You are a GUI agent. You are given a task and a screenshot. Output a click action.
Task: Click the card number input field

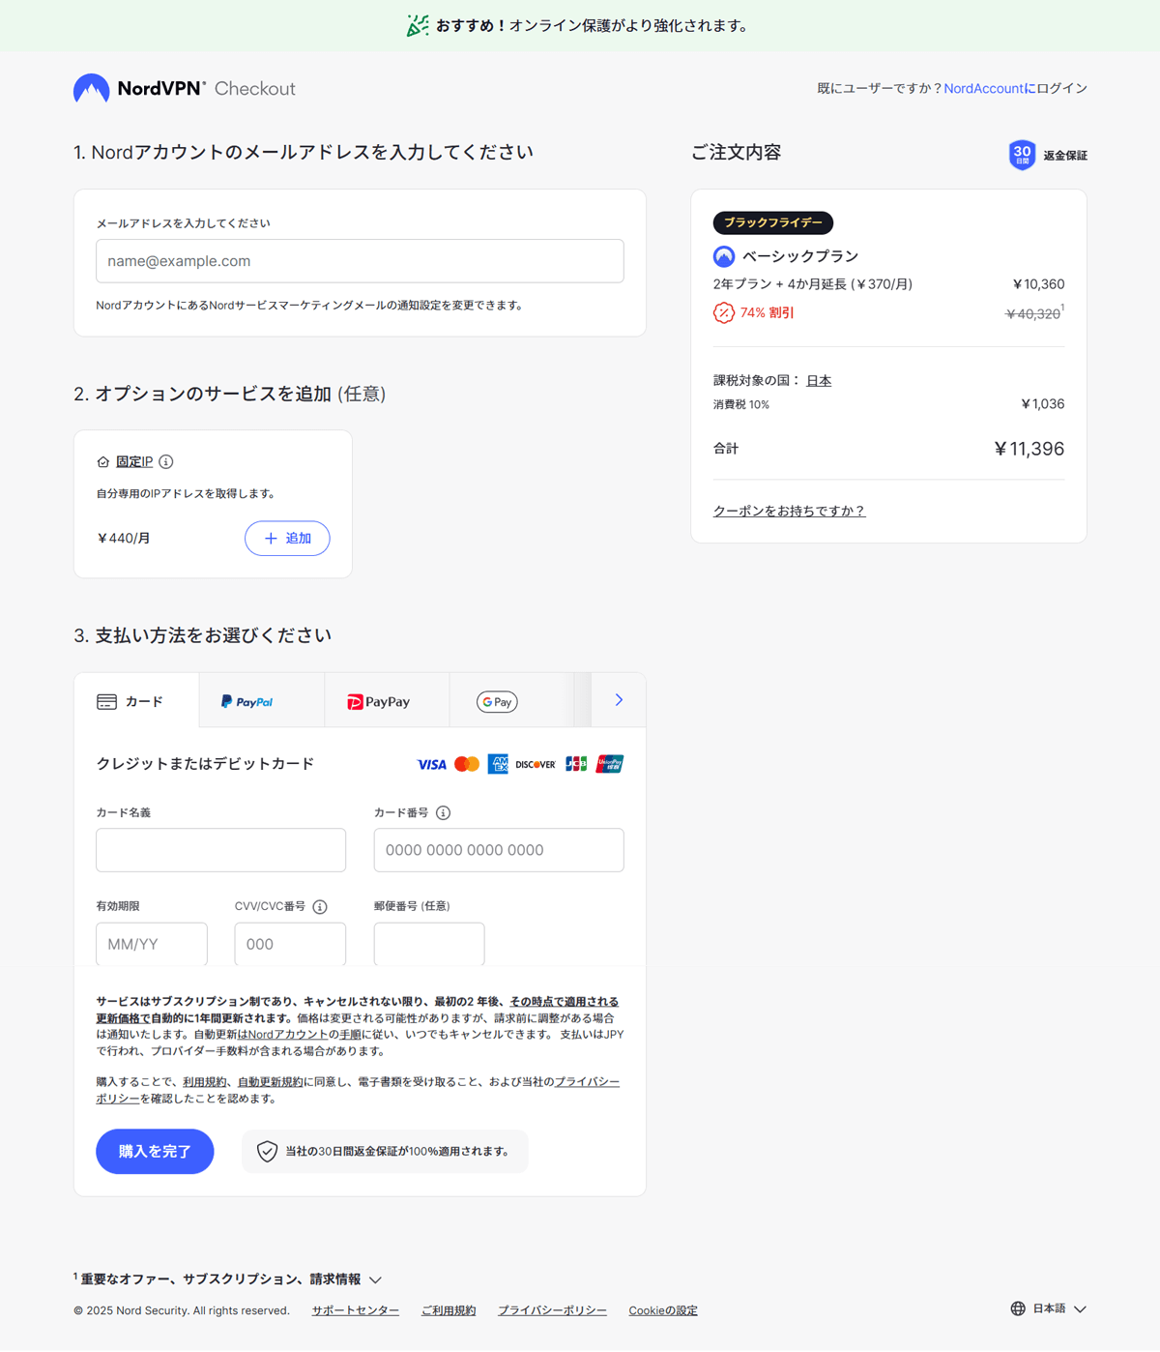[499, 850]
